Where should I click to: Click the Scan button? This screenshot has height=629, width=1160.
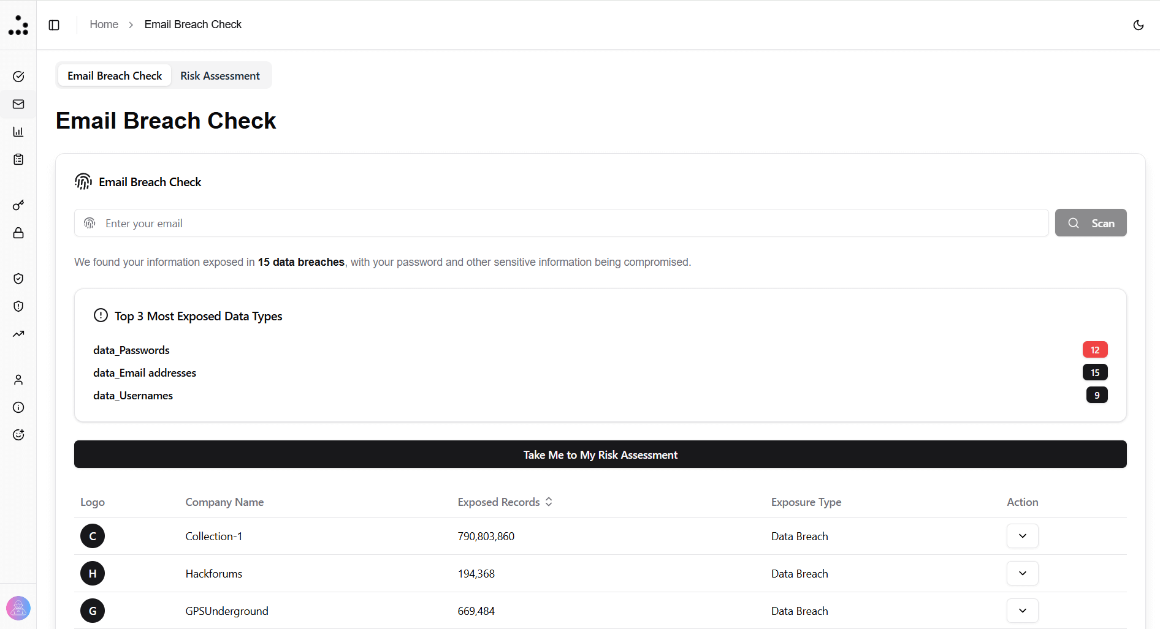[1091, 223]
